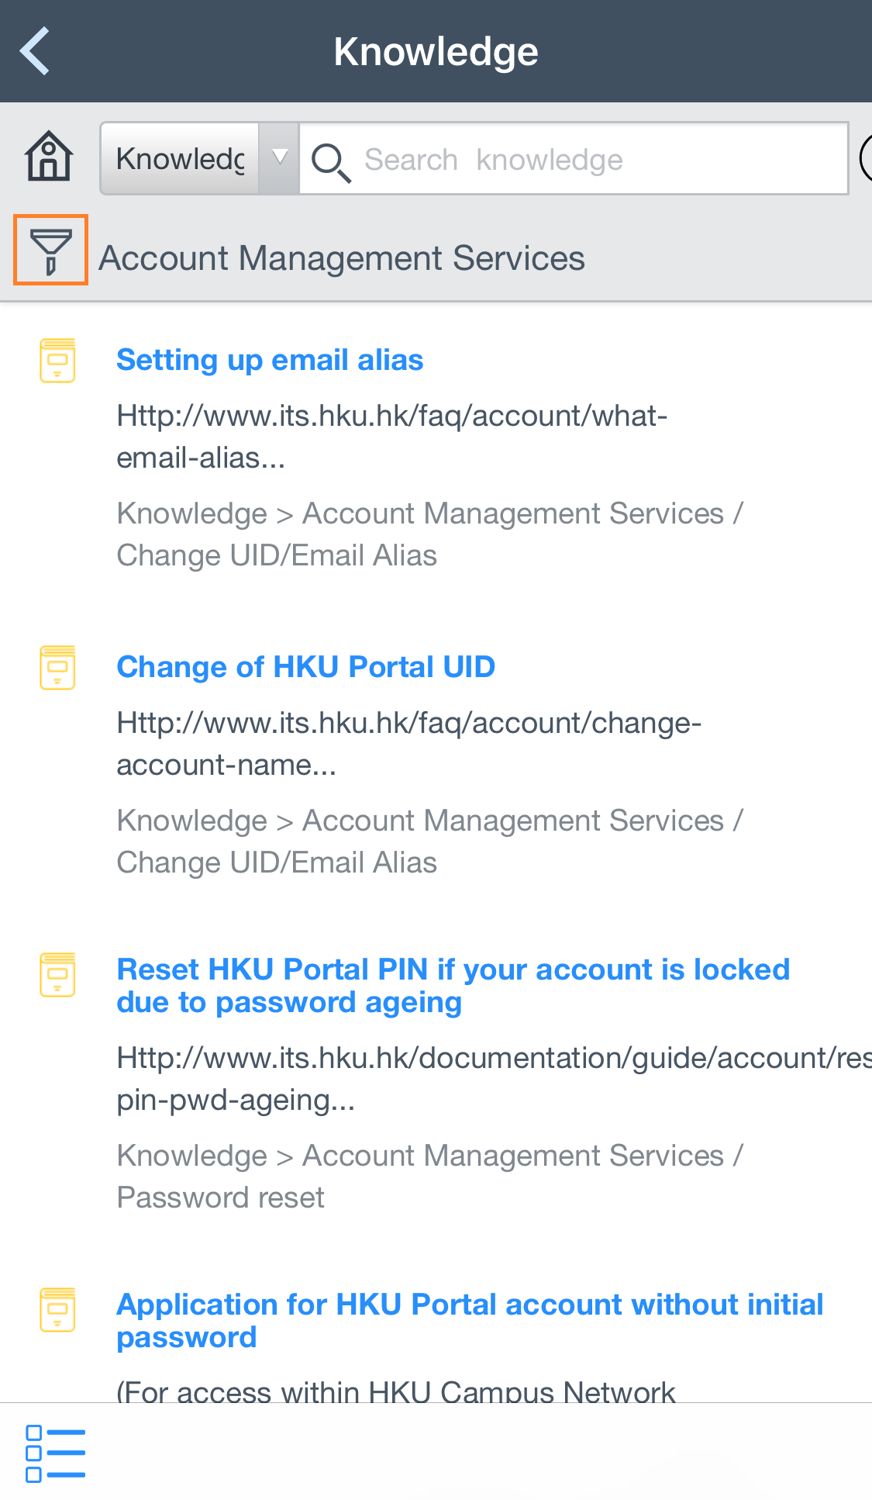
Task: Click the article icon beside "Setting up email alias"
Action: click(57, 359)
